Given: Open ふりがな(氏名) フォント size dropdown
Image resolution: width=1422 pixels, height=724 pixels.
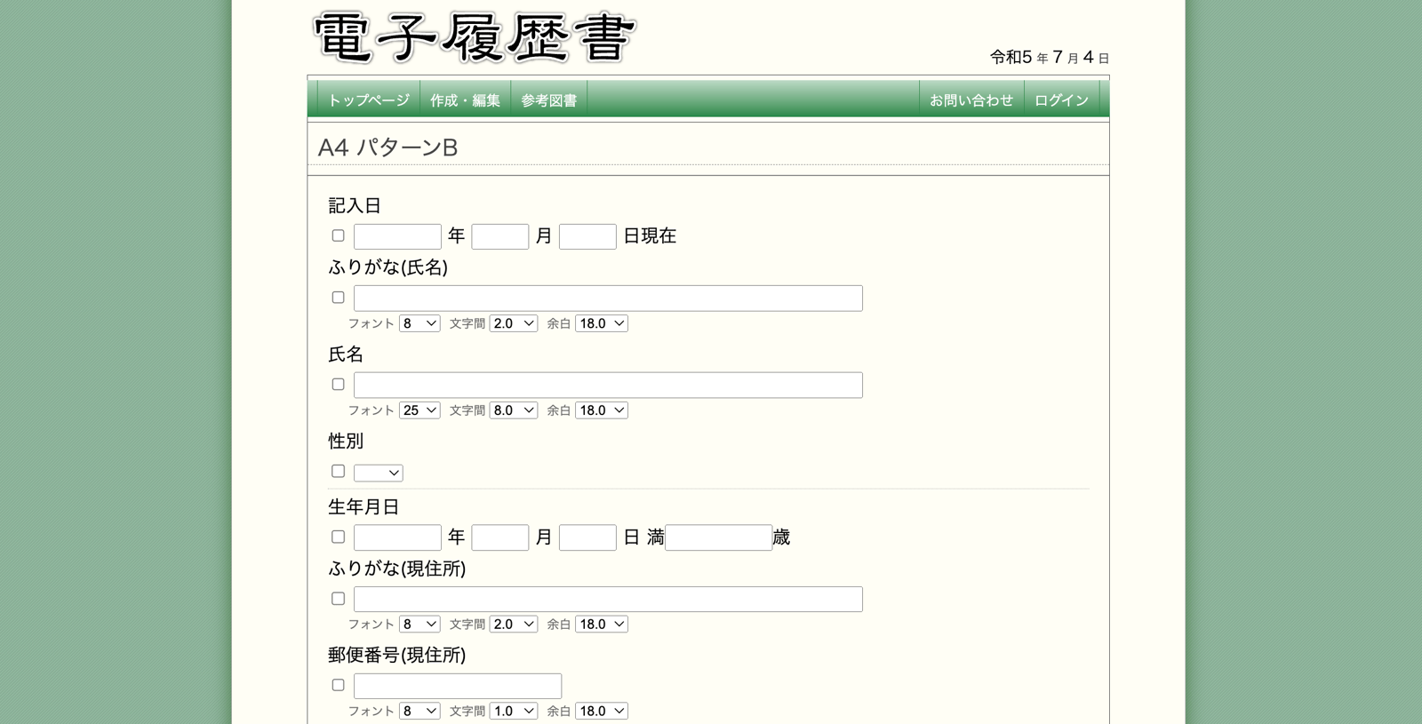Looking at the screenshot, I should [x=419, y=323].
